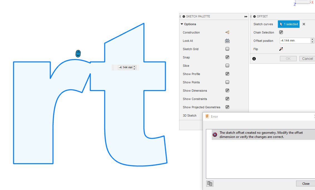Viewport: 315px width, 190px height.
Task: Click the Offset panel drag grip handle
Action: [x=251, y=16]
